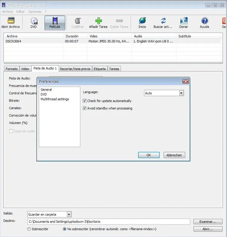This screenshot has width=227, height=237.
Task: Click the Archivo column header
Action: (34, 36)
